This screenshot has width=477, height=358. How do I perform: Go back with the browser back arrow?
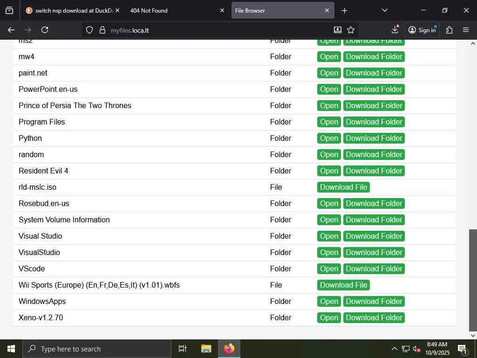click(11, 30)
